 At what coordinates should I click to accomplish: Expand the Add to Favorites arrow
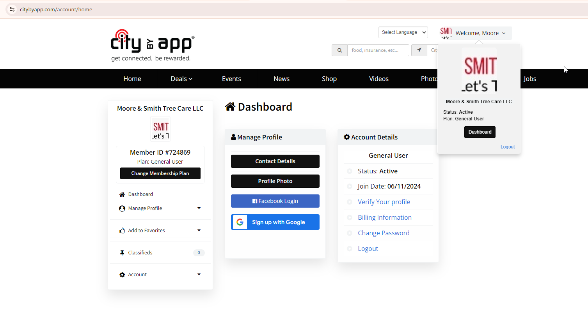click(199, 231)
